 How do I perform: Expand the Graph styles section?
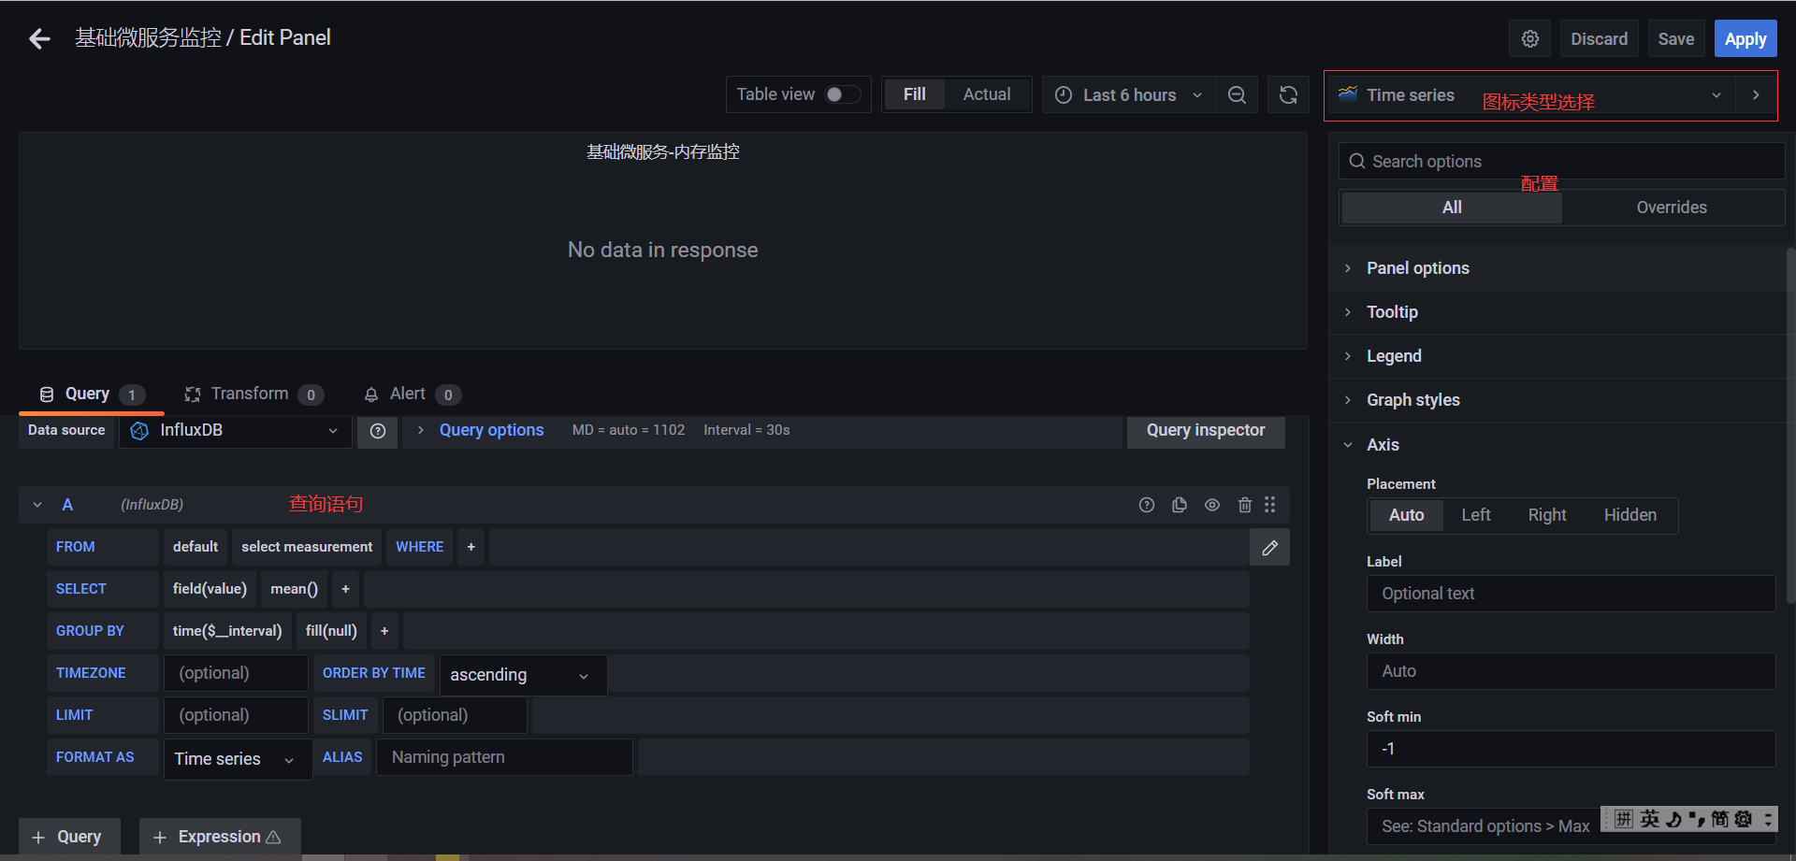(x=1557, y=400)
